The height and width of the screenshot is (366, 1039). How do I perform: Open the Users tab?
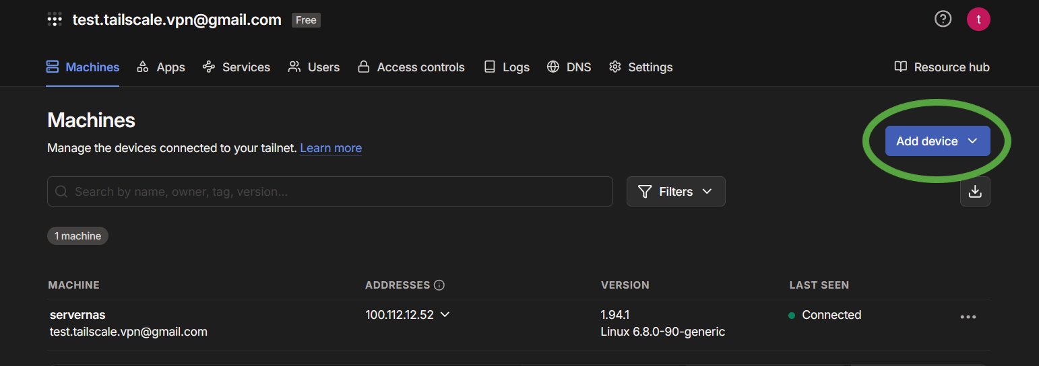[314, 67]
